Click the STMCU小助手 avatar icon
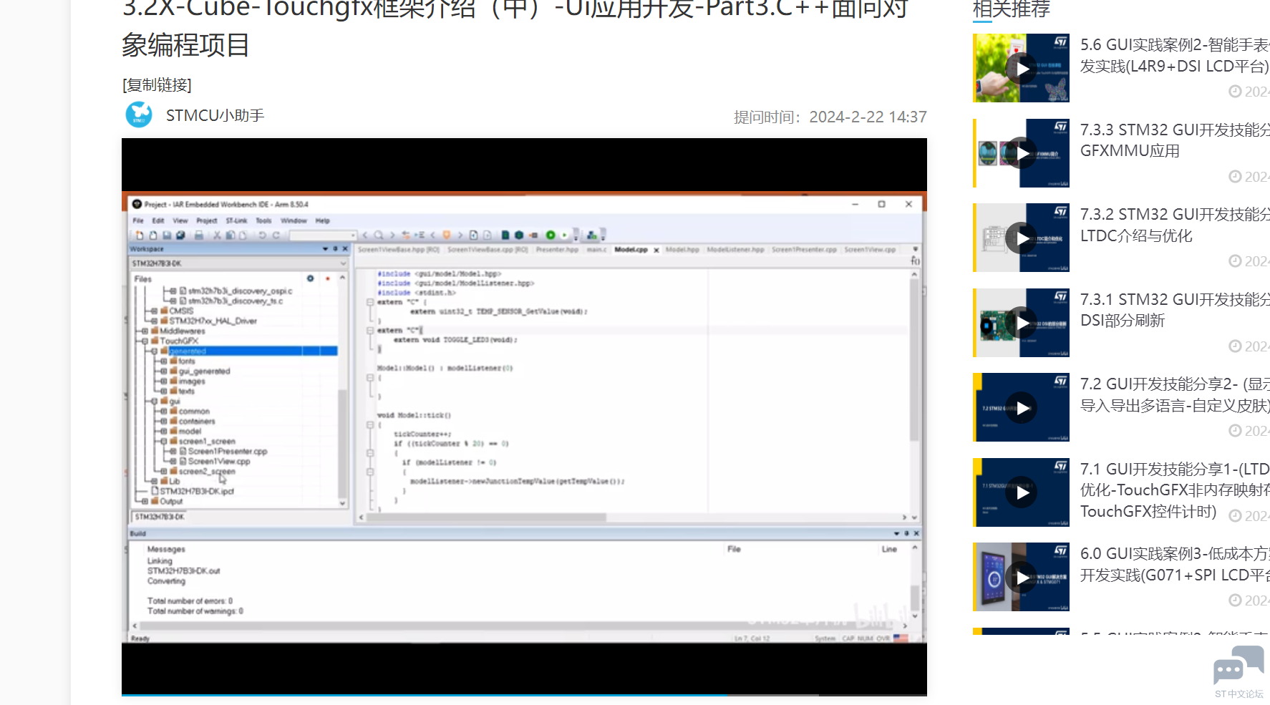The width and height of the screenshot is (1270, 705). coord(139,115)
